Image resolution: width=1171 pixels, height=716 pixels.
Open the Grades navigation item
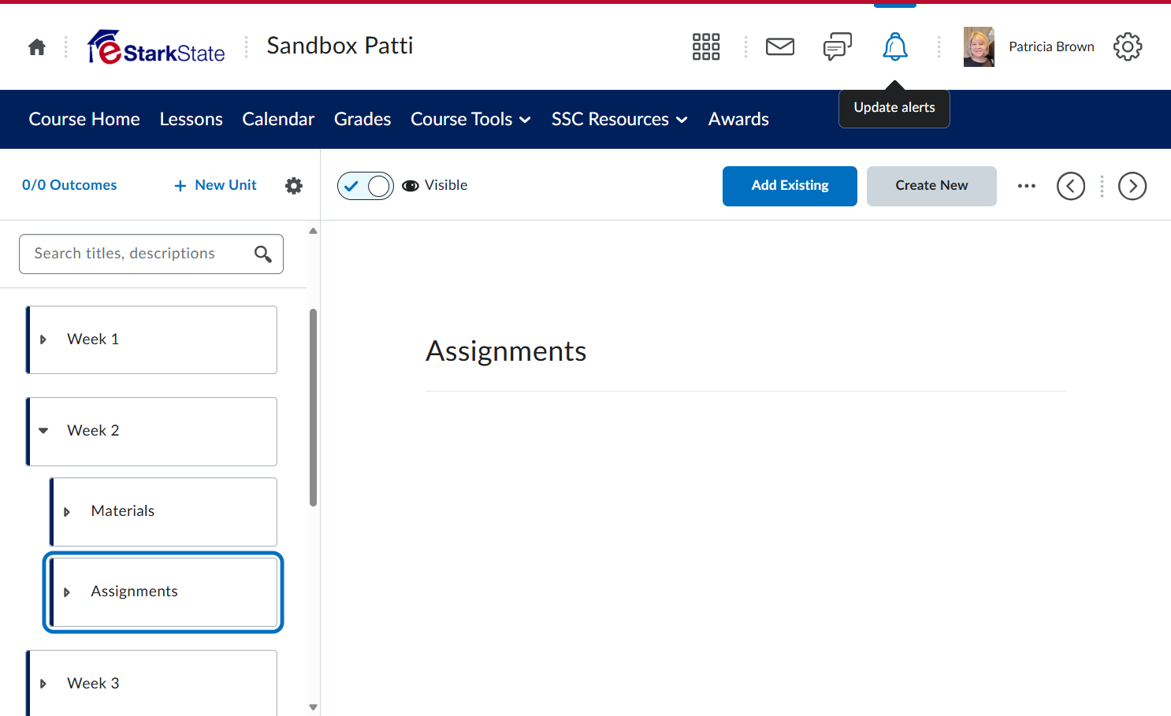coord(362,119)
